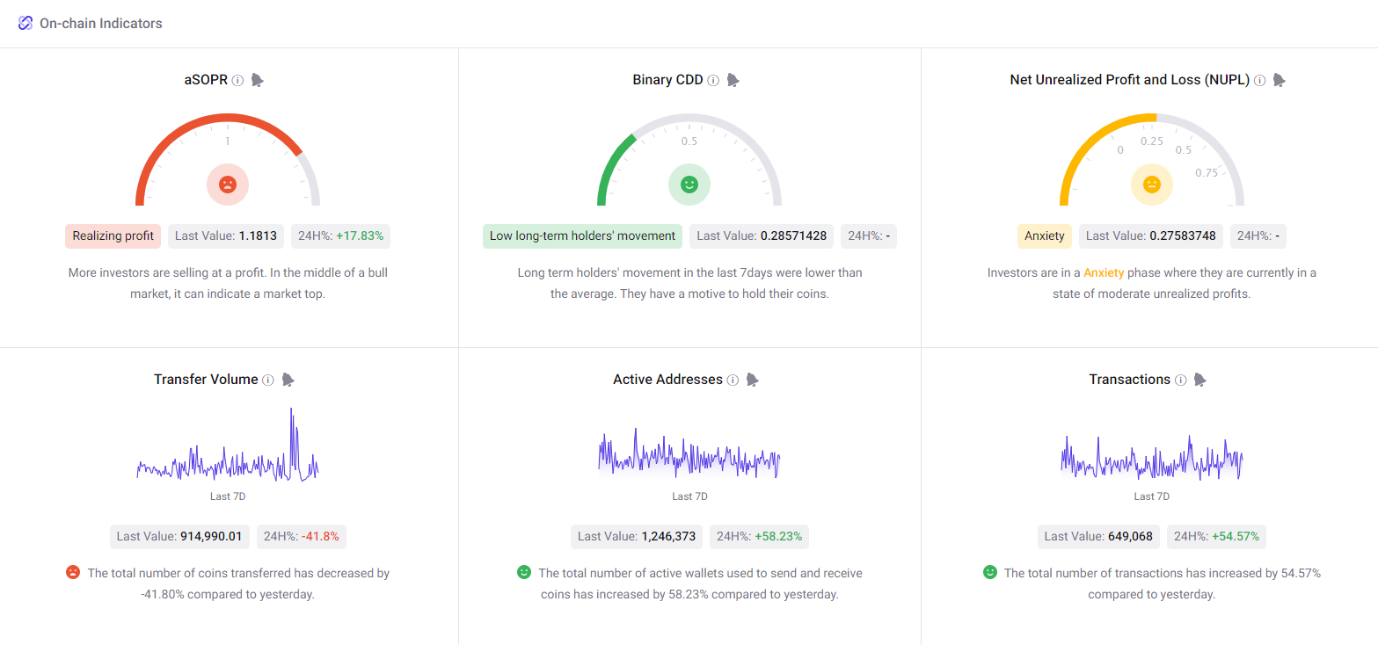1378x645 pixels.
Task: Set an alert with the aSOPR bell icon
Action: 257,80
